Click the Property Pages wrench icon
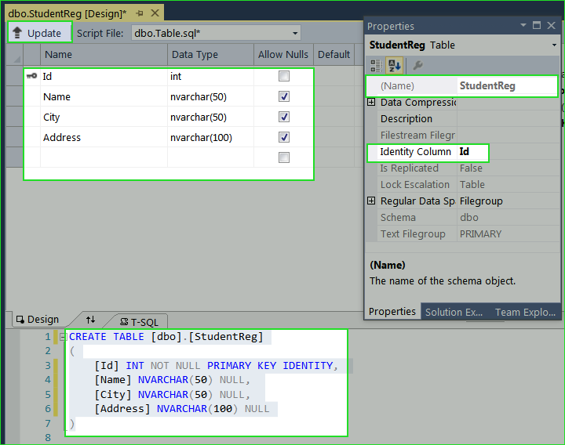This screenshot has width=565, height=445. pos(417,66)
